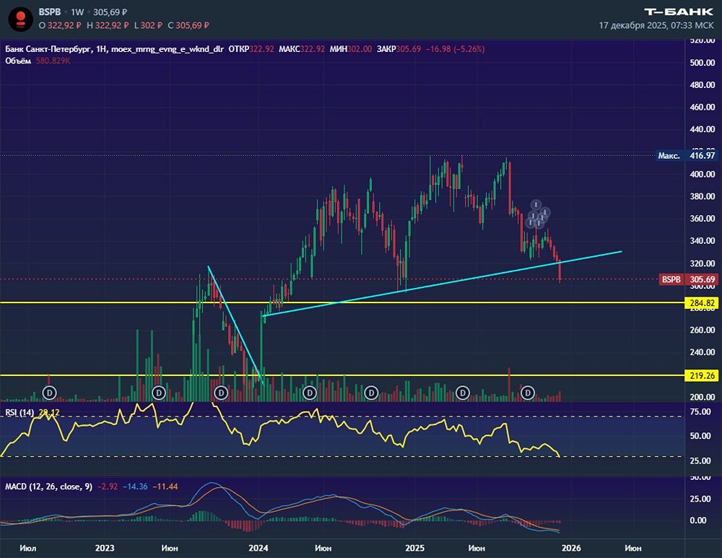Open the rightmost D dividend marker
722x558 pixels.
(x=528, y=392)
